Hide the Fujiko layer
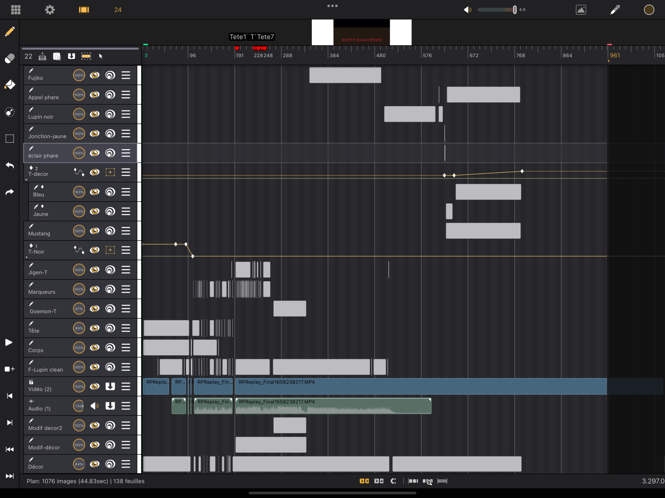Viewport: 665px width, 498px height. (95, 75)
